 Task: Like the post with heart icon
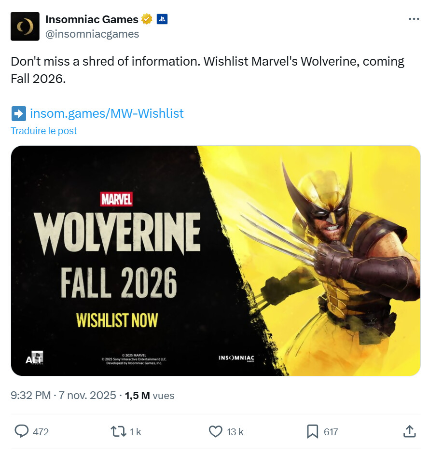(x=215, y=431)
